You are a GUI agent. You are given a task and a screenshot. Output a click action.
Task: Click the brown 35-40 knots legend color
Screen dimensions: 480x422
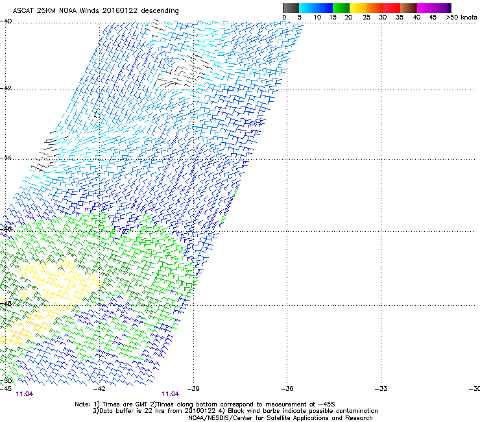(409, 8)
